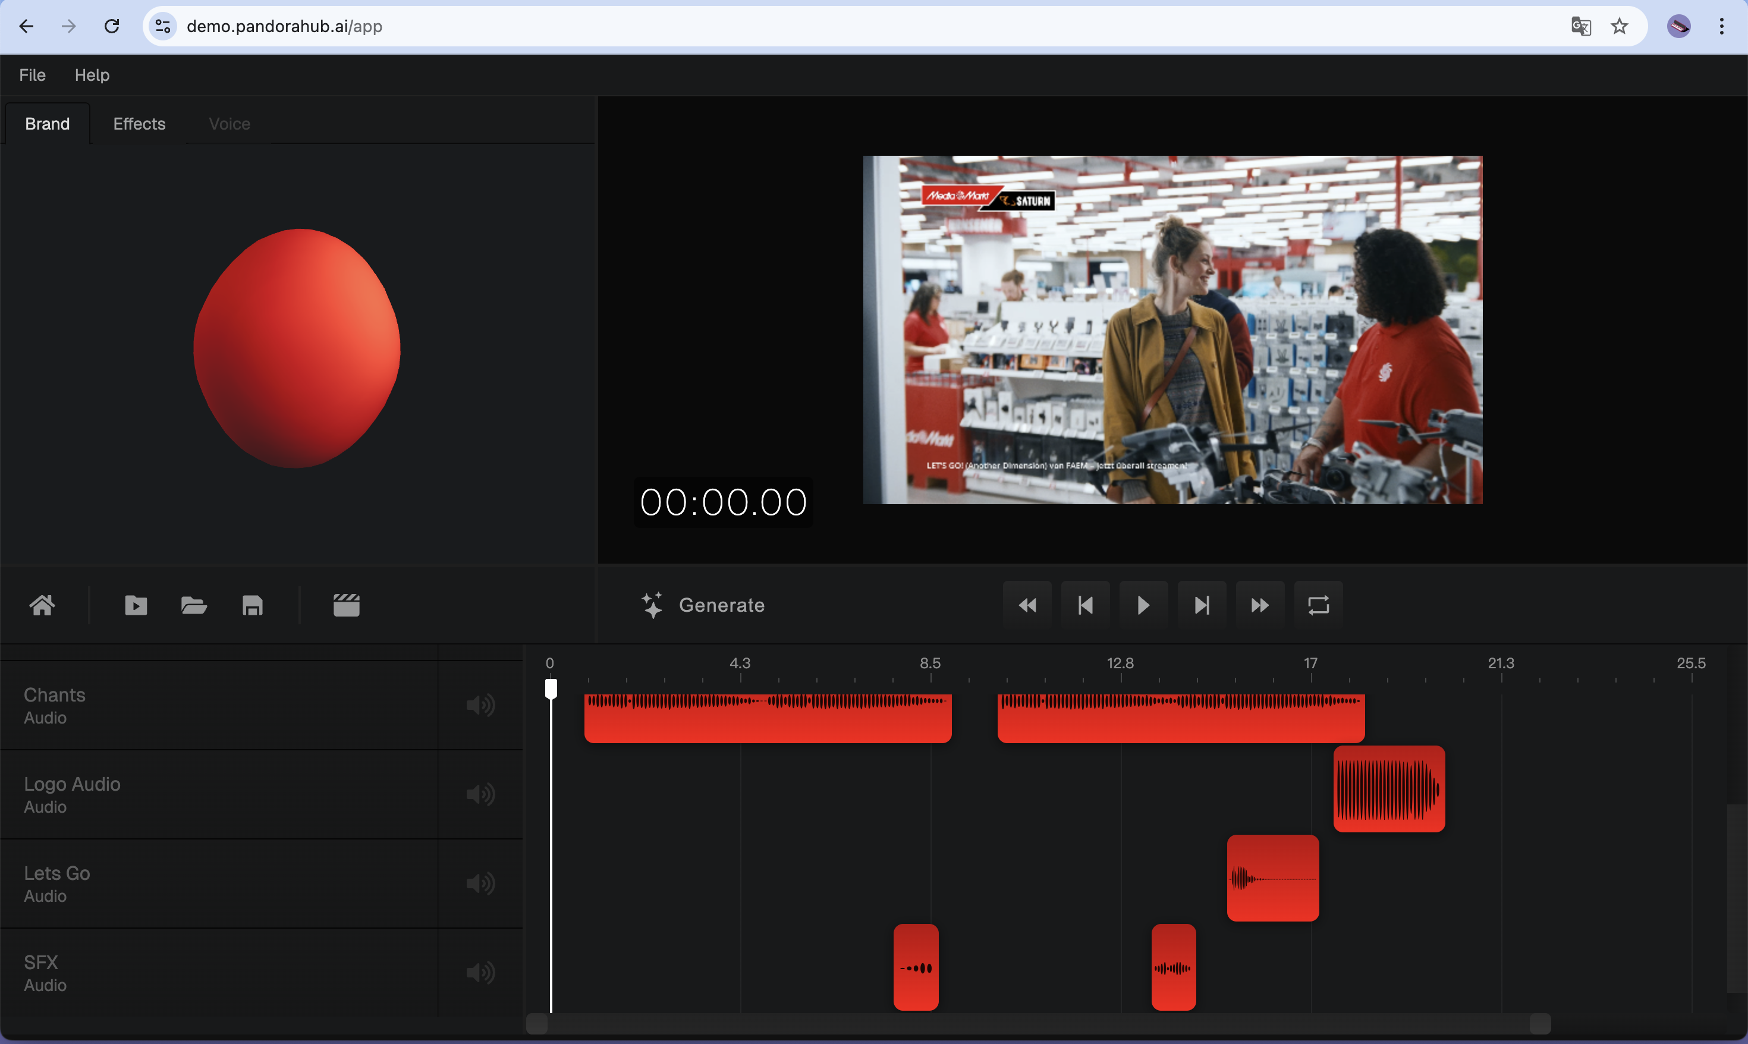Open a project with the folder icon

click(193, 605)
